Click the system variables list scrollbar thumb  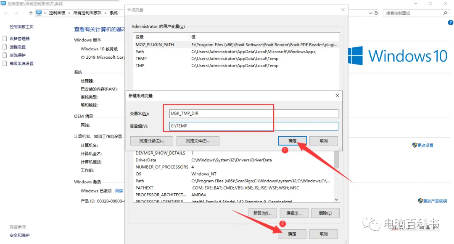pos(336,160)
